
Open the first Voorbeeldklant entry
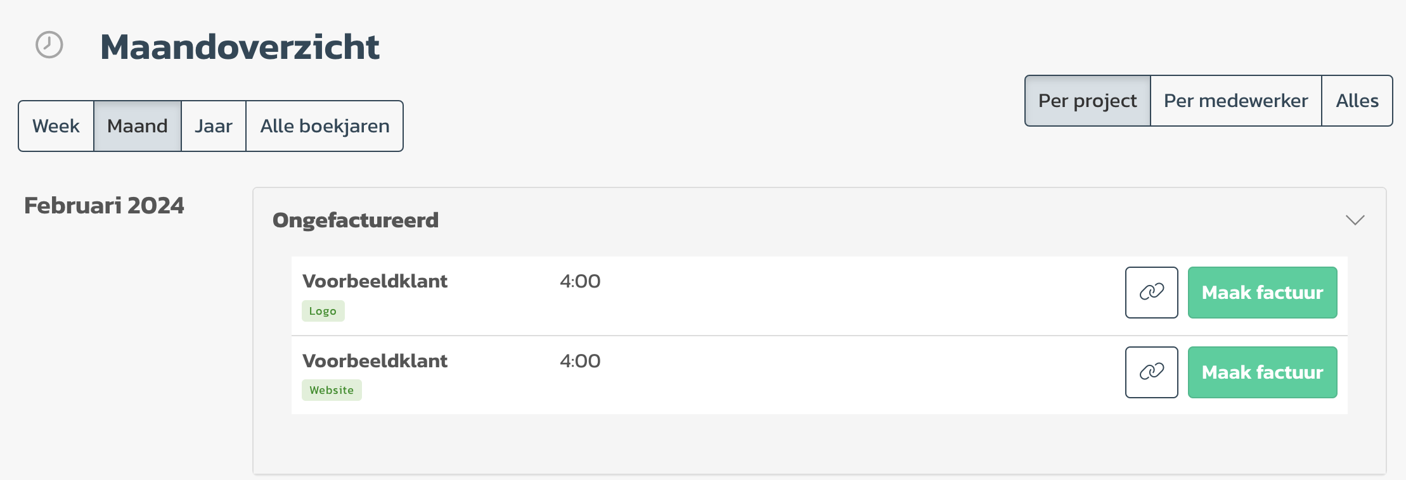375,281
